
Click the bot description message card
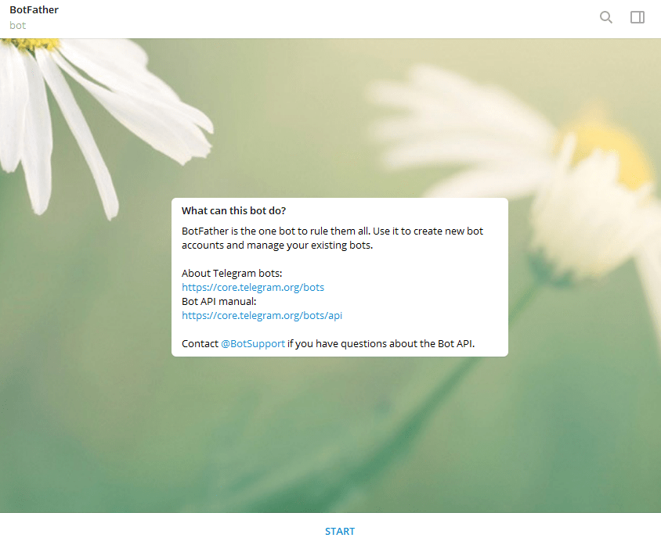(339, 278)
